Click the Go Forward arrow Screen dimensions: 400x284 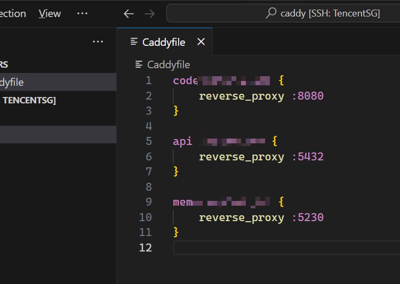(149, 14)
